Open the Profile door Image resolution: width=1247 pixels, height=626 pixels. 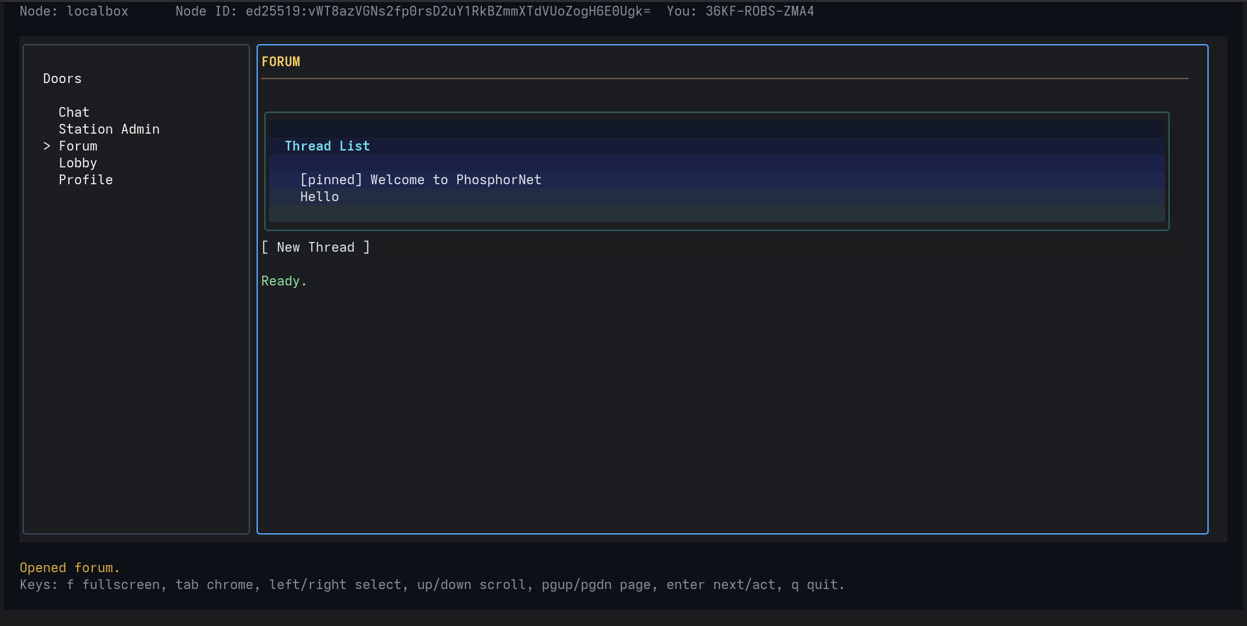tap(86, 180)
